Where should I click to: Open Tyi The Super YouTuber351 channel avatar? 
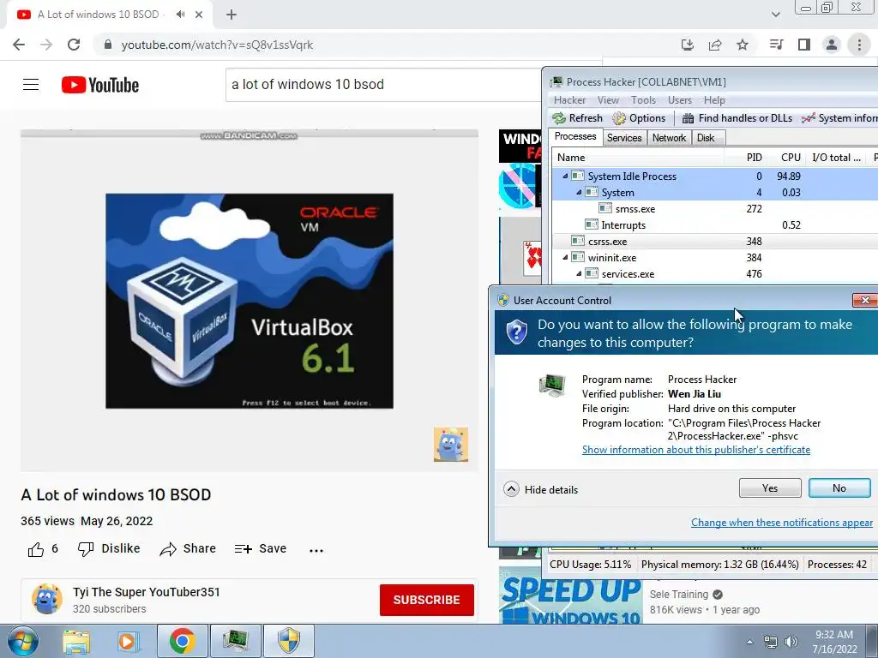click(x=47, y=599)
